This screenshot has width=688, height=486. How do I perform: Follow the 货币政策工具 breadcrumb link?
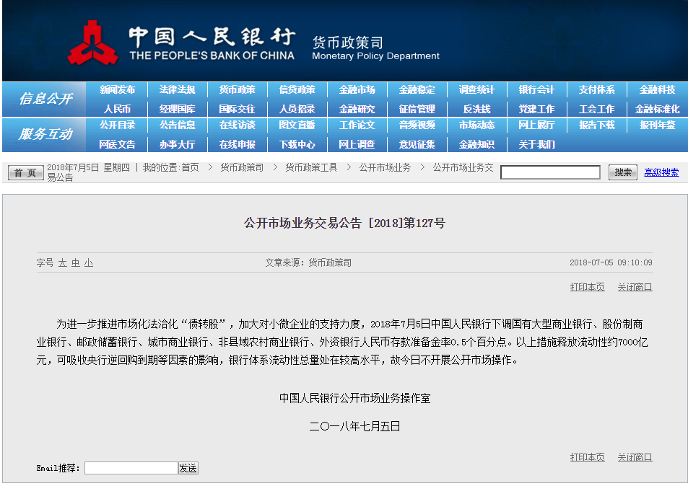pos(311,167)
